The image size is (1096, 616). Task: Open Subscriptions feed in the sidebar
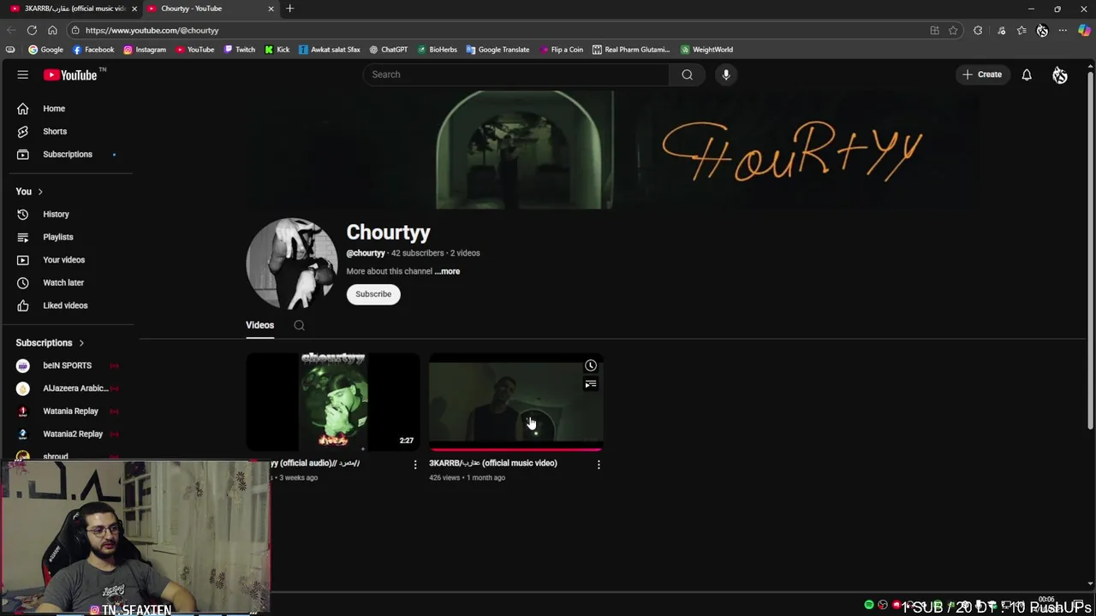coord(68,154)
